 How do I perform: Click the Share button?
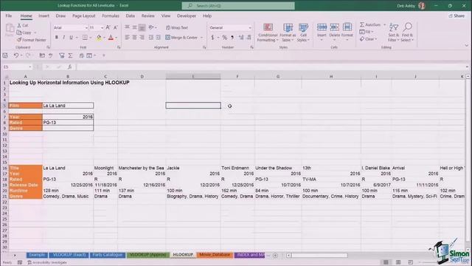click(x=457, y=16)
